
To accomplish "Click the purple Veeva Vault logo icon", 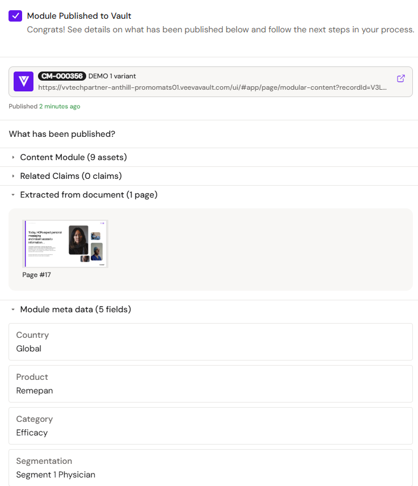I will pos(23,82).
